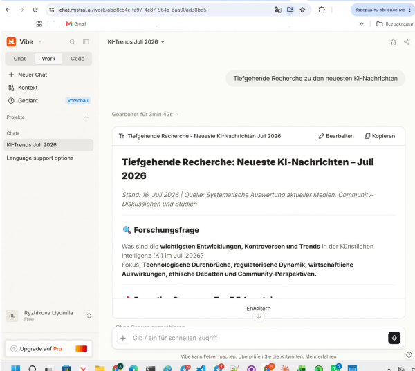The height and width of the screenshot is (371, 415).
Task: Focus the message input field
Action: click(x=258, y=338)
